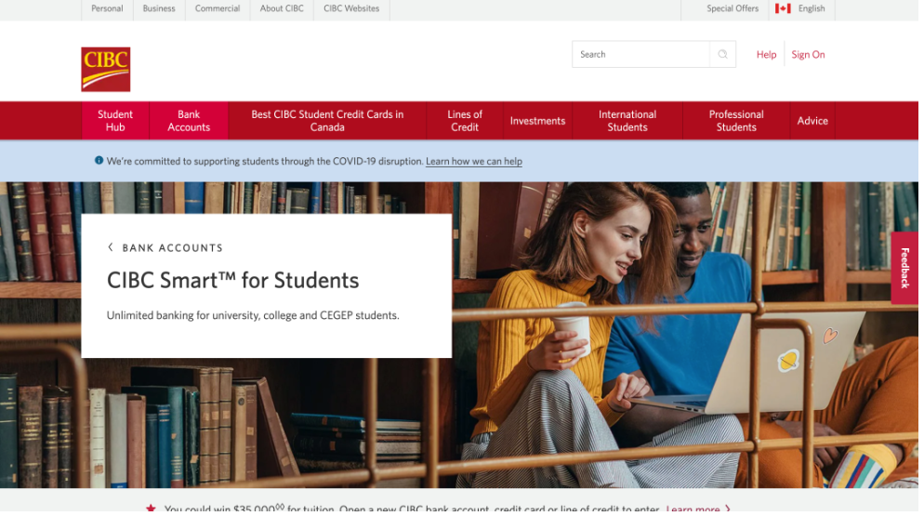924x516 pixels.
Task: Follow the Learn how we can help link
Action: pos(476,163)
